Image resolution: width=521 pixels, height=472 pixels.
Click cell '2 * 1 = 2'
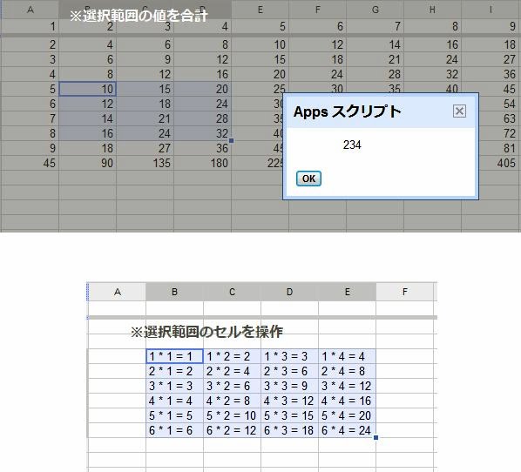(174, 371)
